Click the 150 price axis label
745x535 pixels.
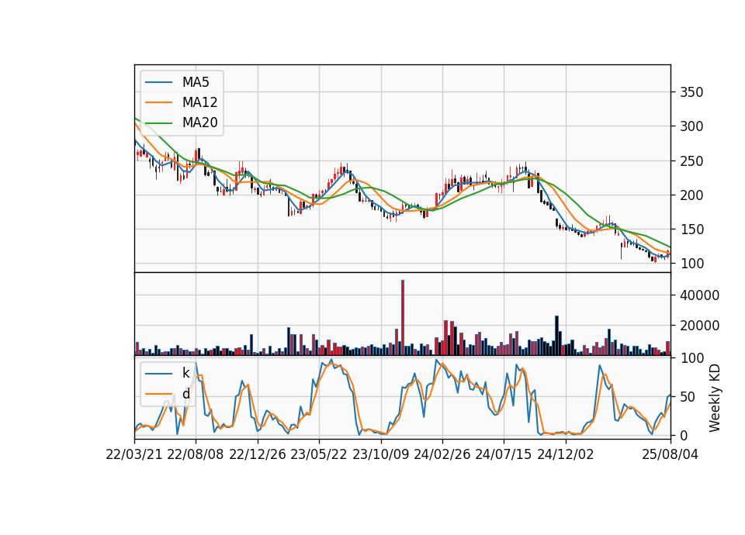(691, 230)
